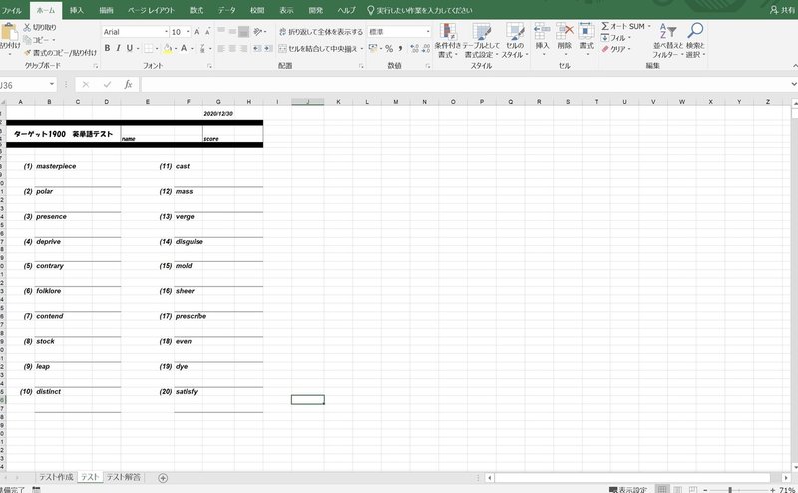Expand the formula bar chevron
The height and width of the screenshot is (493, 798).
click(x=793, y=84)
